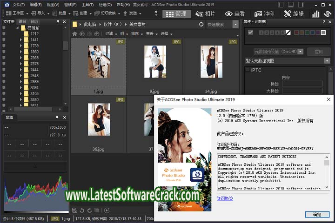The height and width of the screenshot is (223, 335).
Task: Switch to the Catalog (编目) tab
Action: (x=22, y=21)
